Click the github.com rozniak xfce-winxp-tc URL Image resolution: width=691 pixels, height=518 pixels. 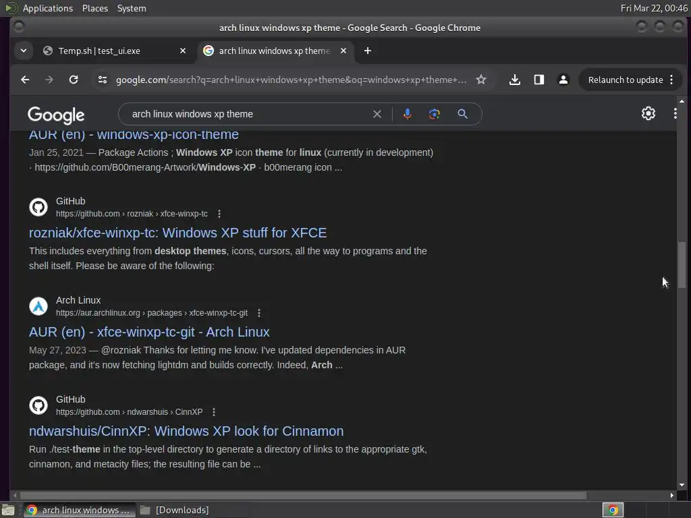[132, 214]
